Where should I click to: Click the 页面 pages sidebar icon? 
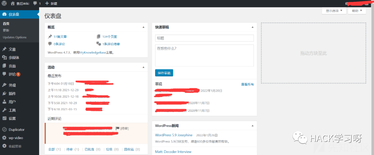[4, 66]
